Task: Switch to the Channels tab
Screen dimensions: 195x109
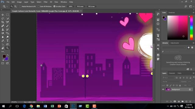Action: click(172, 73)
